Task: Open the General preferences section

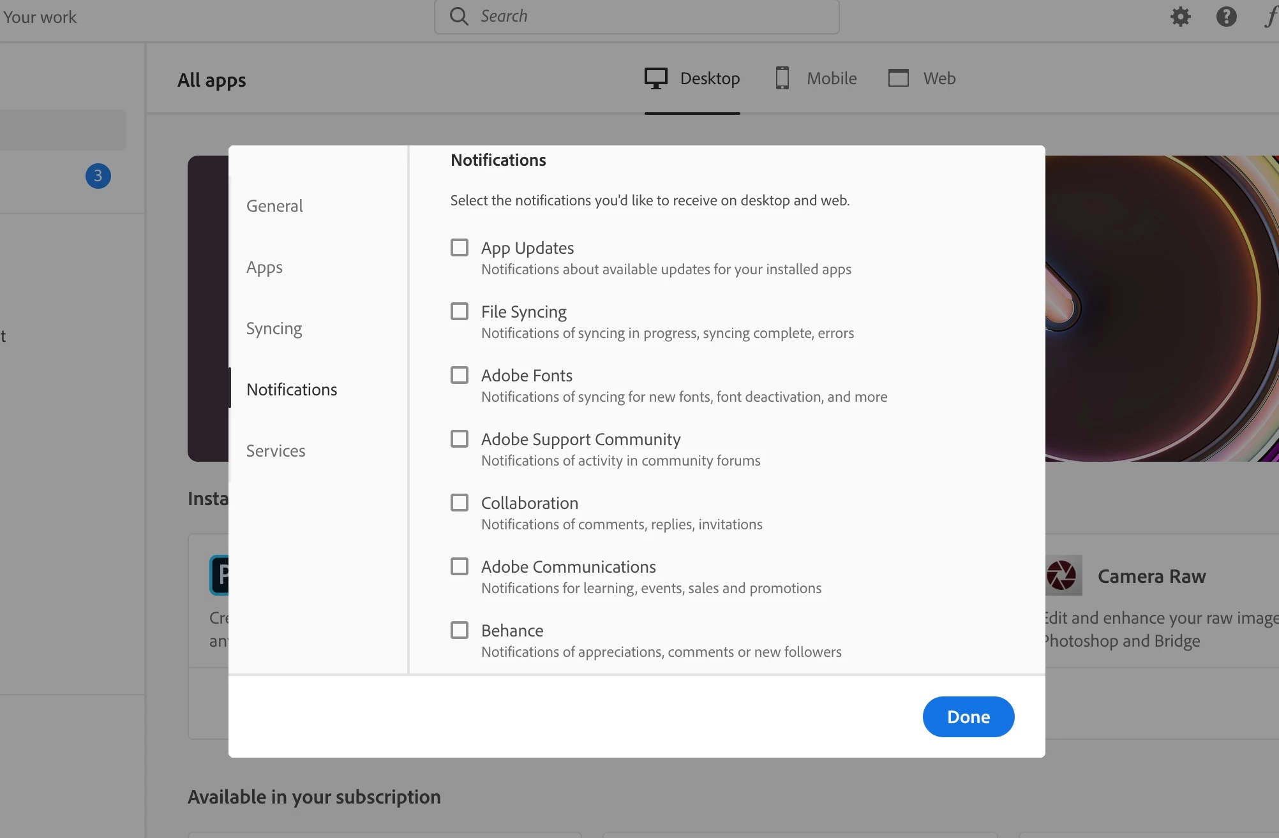Action: (x=274, y=206)
